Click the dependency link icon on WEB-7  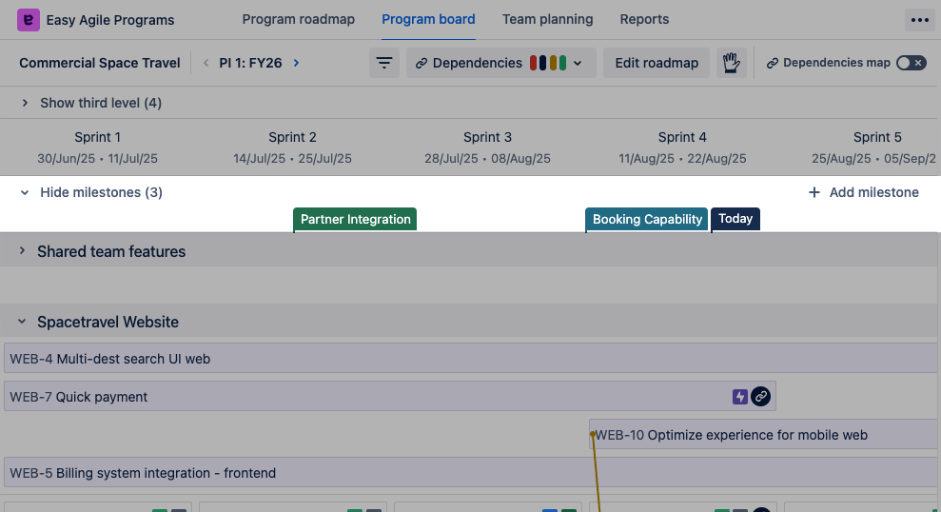click(760, 397)
